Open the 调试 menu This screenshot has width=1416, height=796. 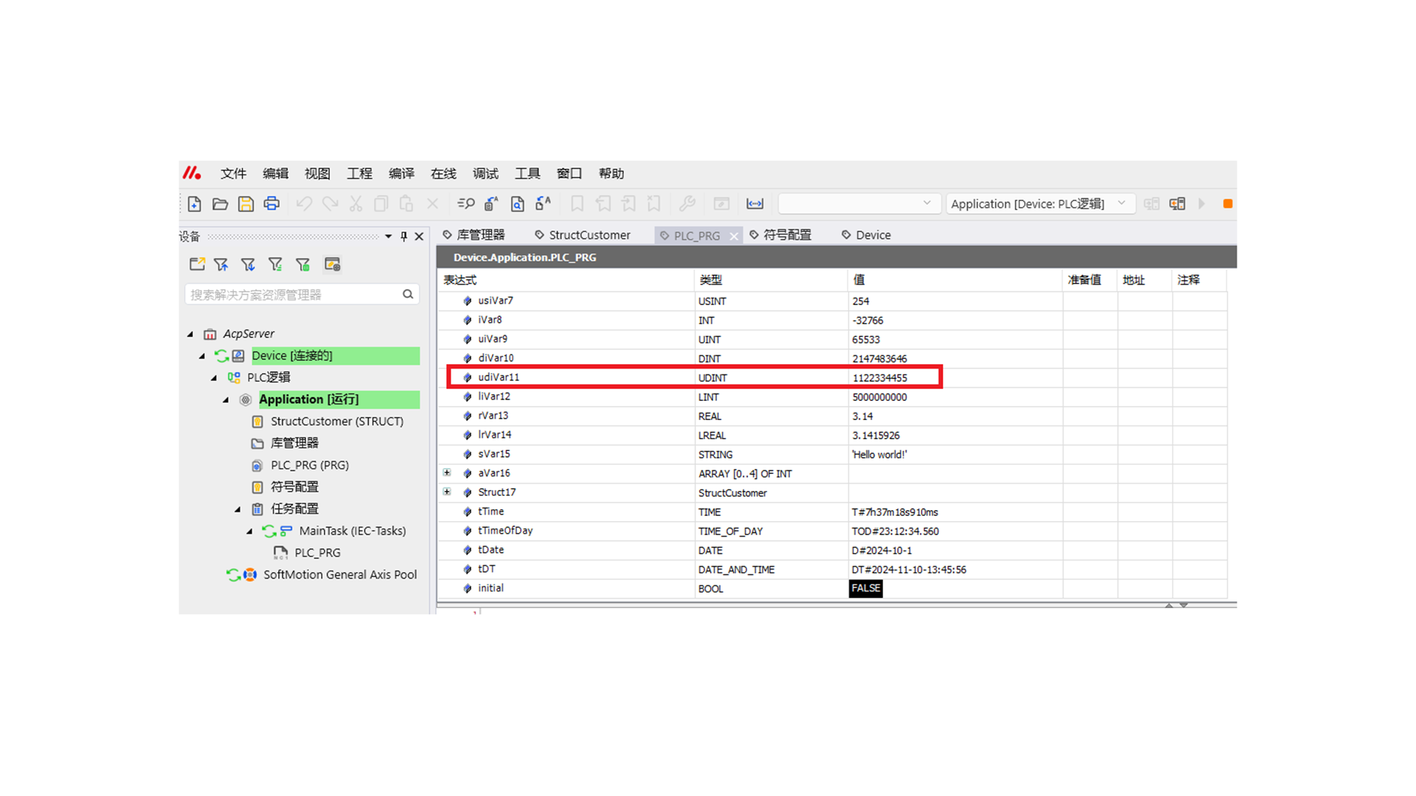485,173
